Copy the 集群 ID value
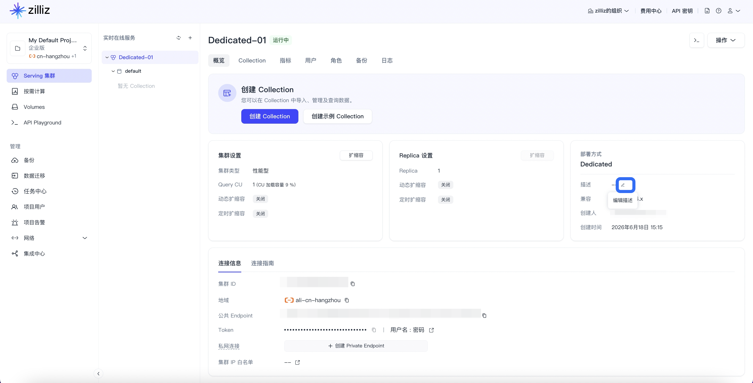 352,284
